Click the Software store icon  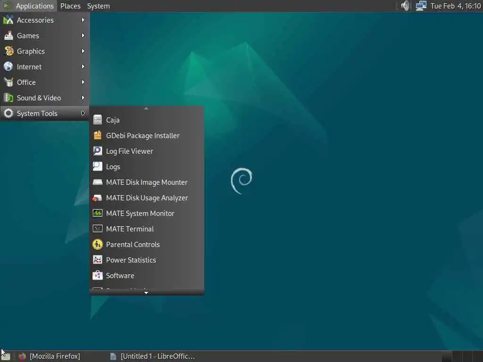tap(98, 275)
